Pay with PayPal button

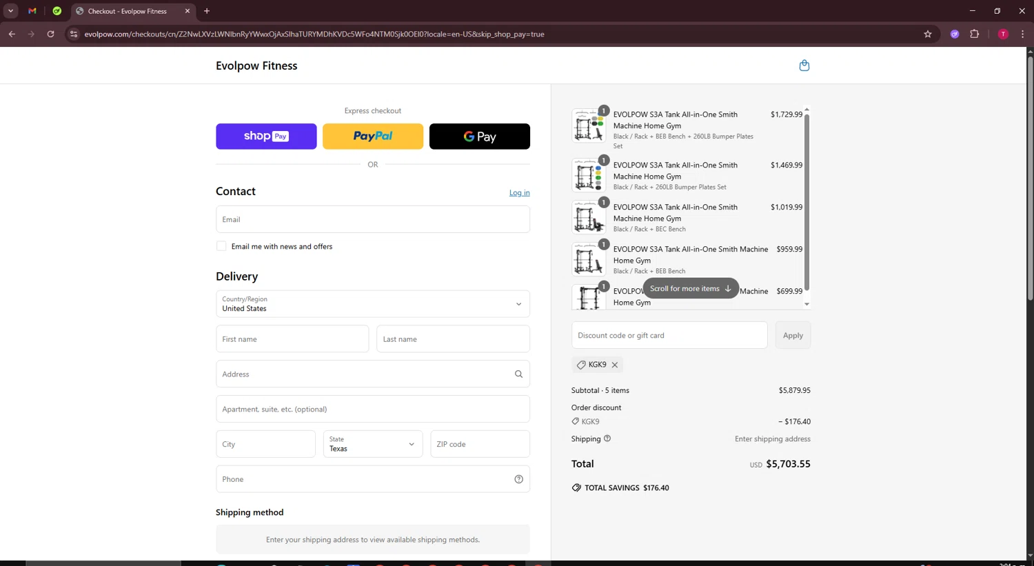click(x=373, y=137)
